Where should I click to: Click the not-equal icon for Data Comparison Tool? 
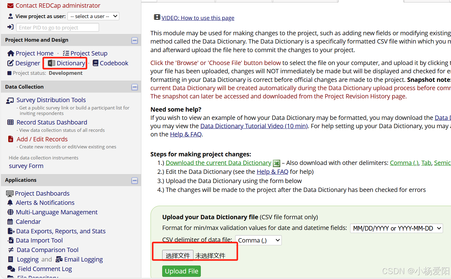point(11,250)
